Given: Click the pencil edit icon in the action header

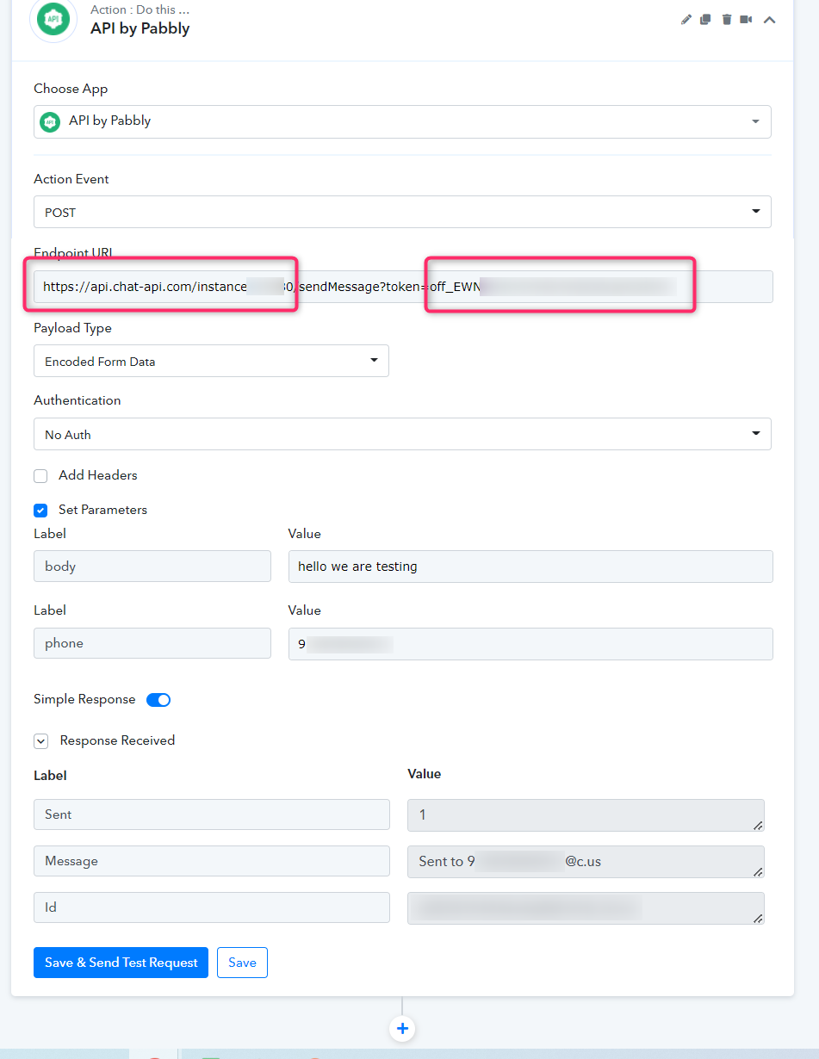Looking at the screenshot, I should (686, 20).
